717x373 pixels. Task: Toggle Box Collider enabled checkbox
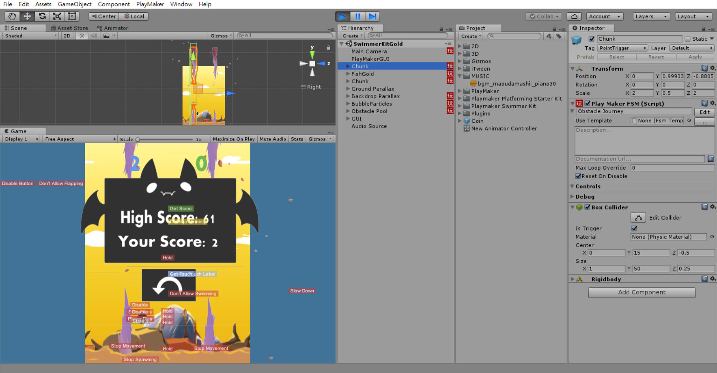[x=588, y=207]
